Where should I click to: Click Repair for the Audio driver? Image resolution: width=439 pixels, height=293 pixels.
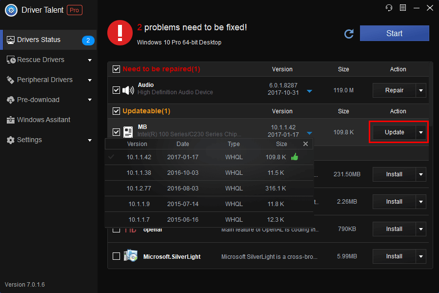pos(394,90)
